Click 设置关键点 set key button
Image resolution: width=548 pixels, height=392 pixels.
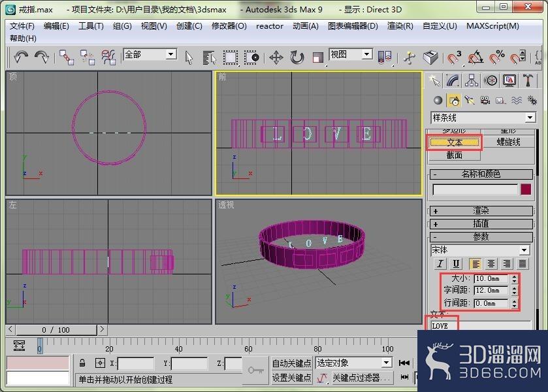click(x=291, y=378)
